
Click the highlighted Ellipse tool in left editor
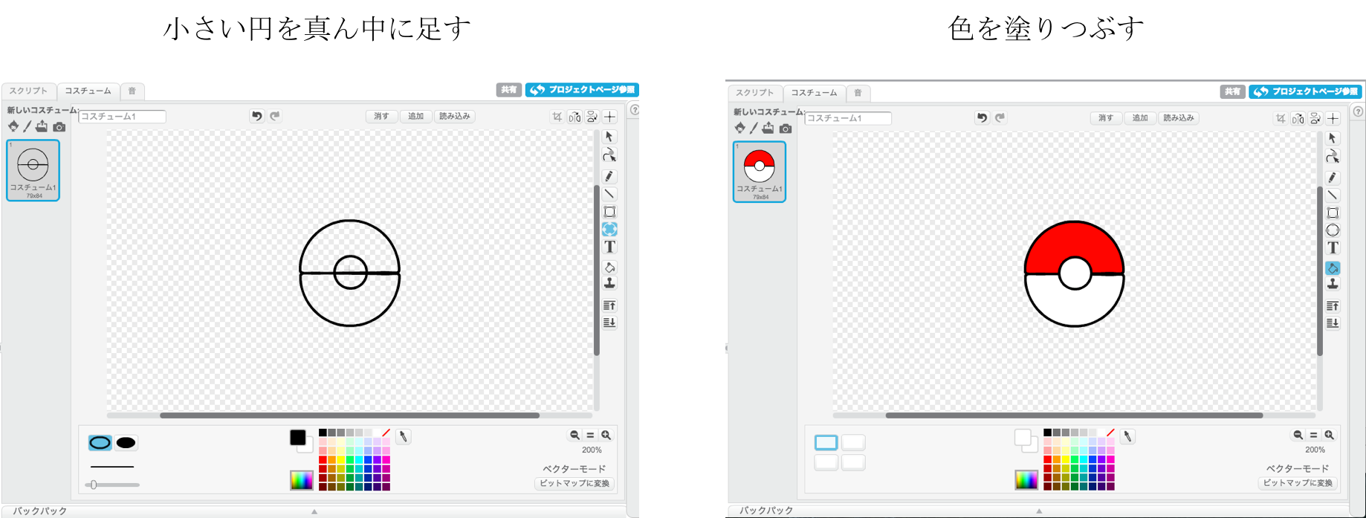(x=609, y=229)
